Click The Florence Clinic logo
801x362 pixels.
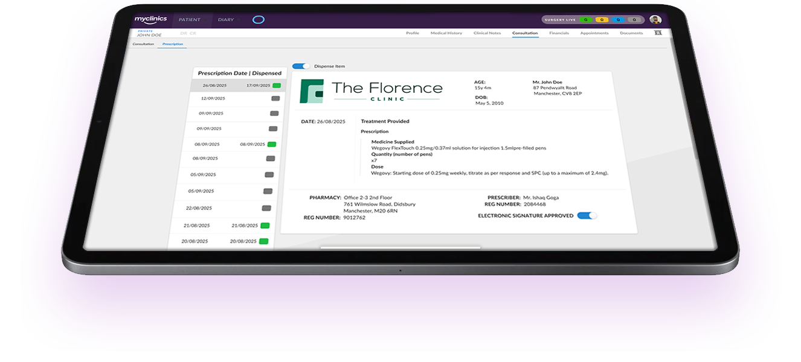tap(372, 91)
